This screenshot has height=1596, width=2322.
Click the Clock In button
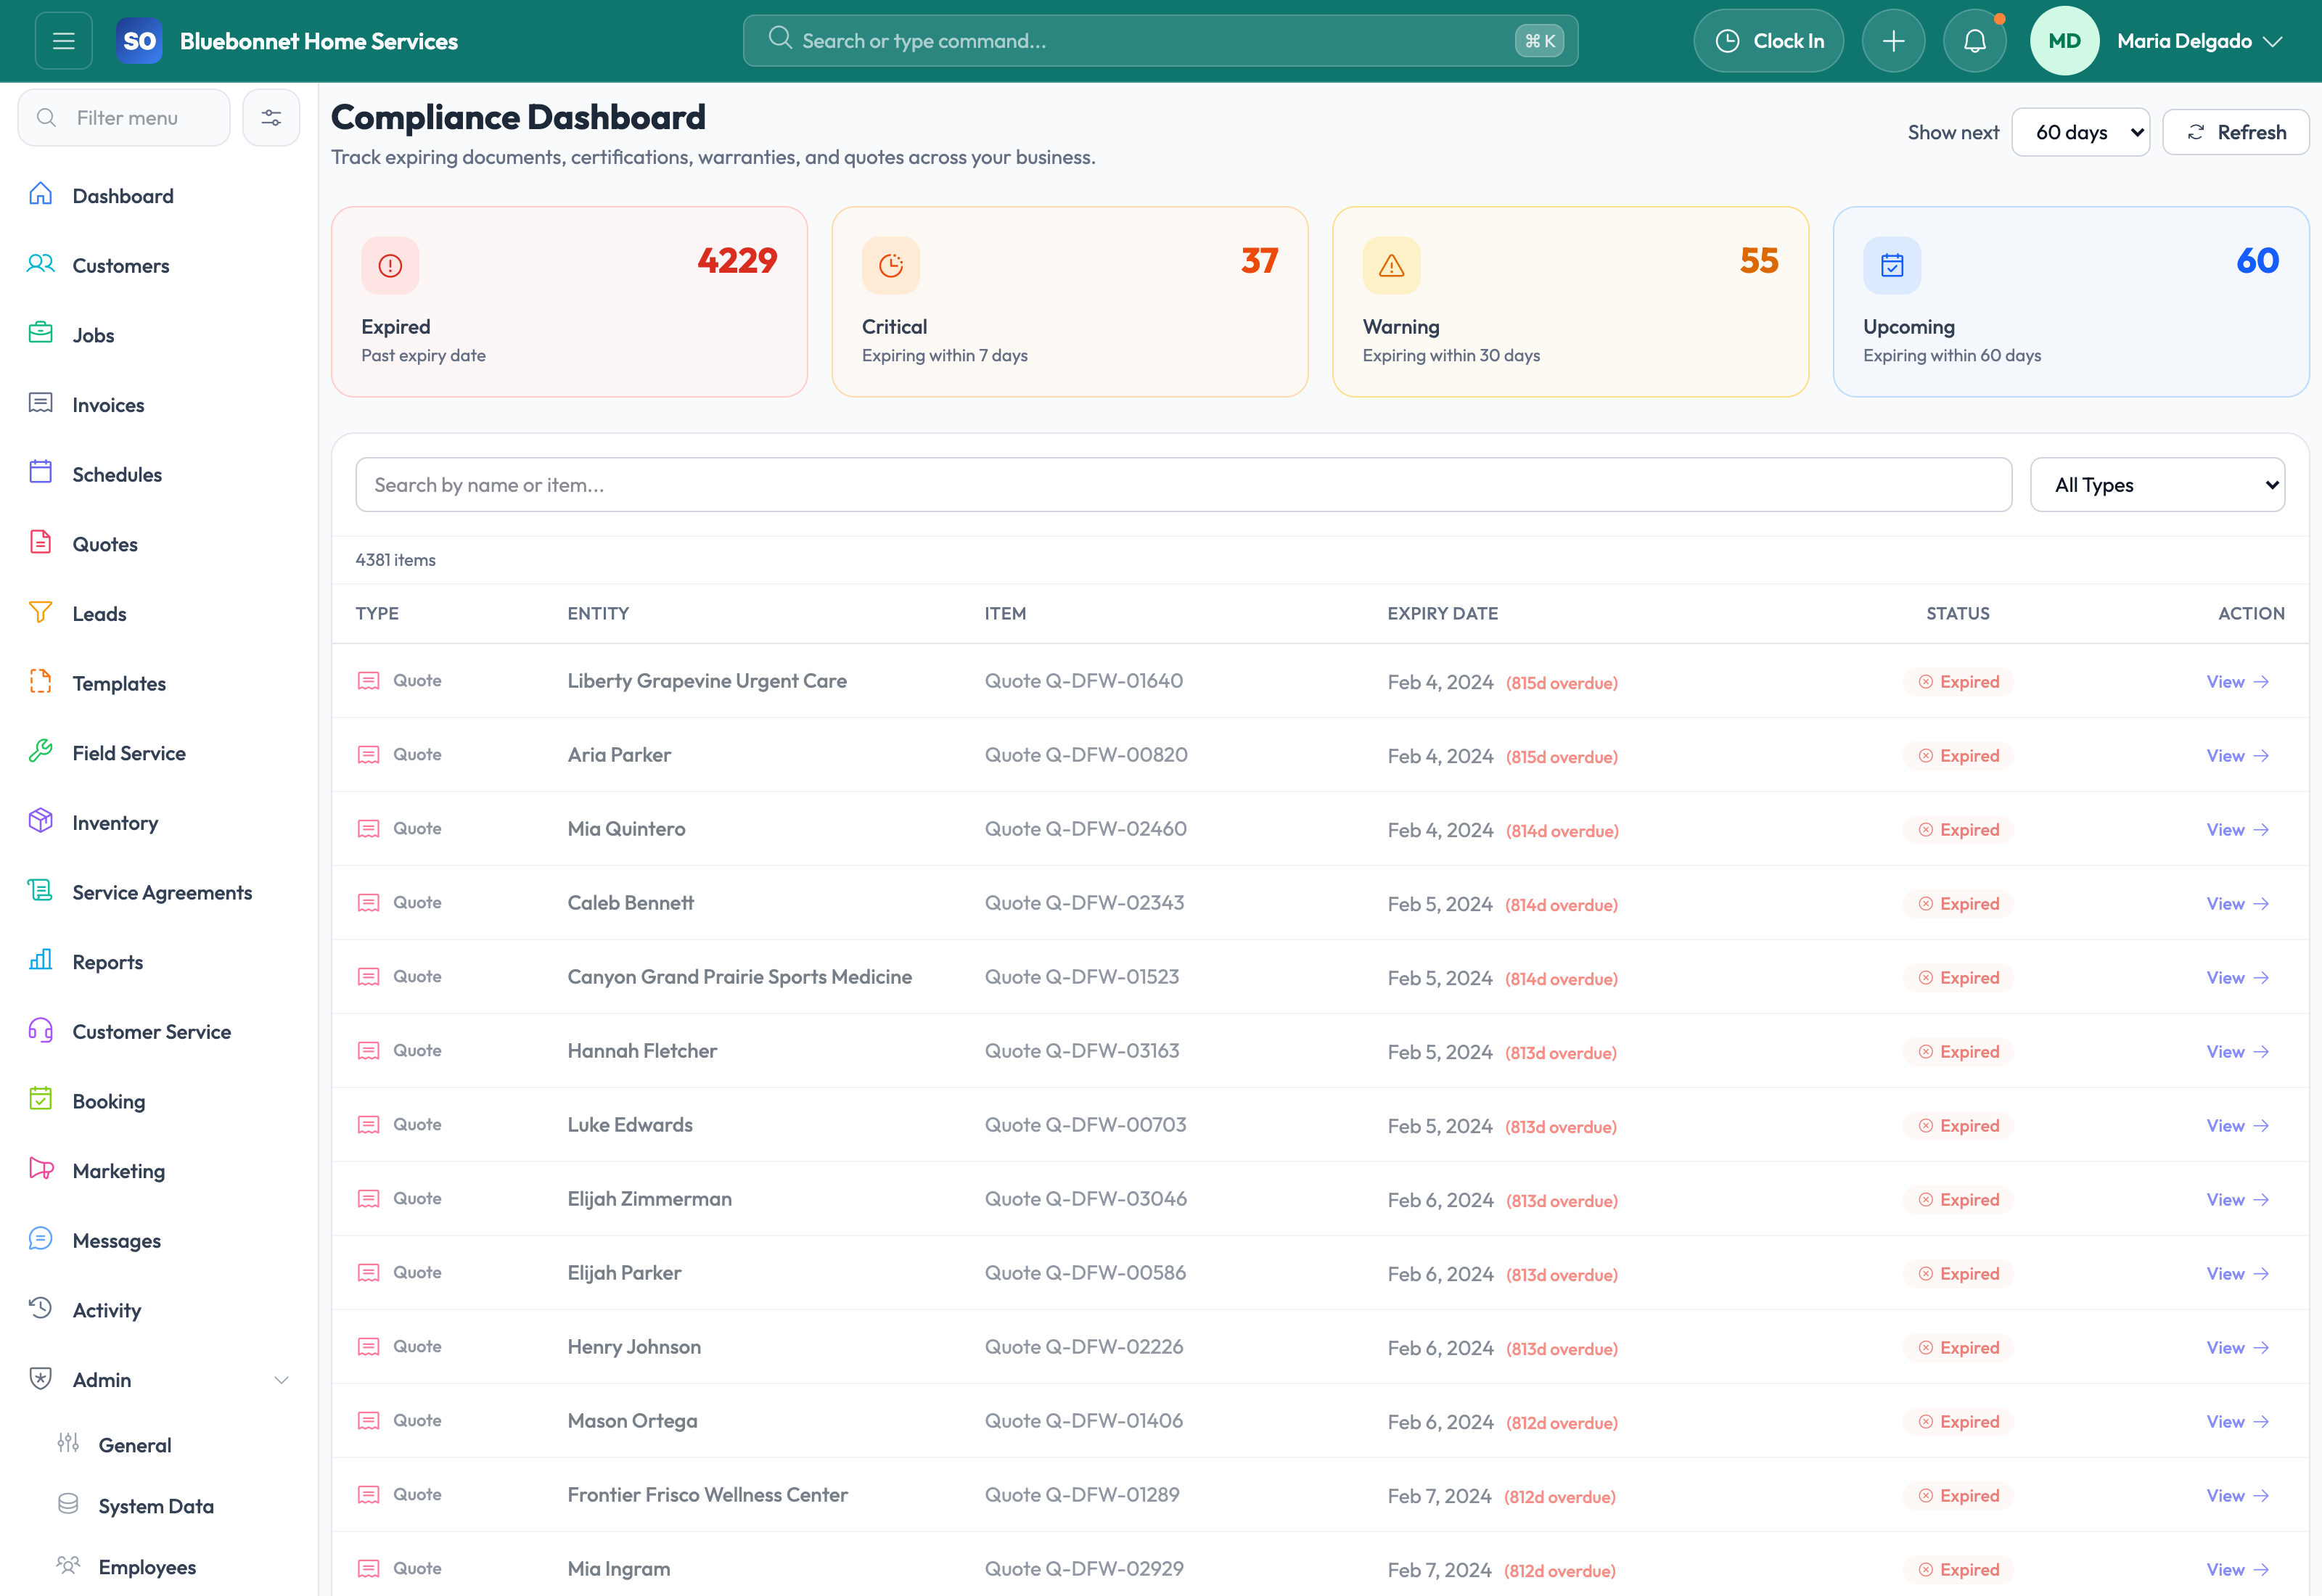pos(1768,41)
